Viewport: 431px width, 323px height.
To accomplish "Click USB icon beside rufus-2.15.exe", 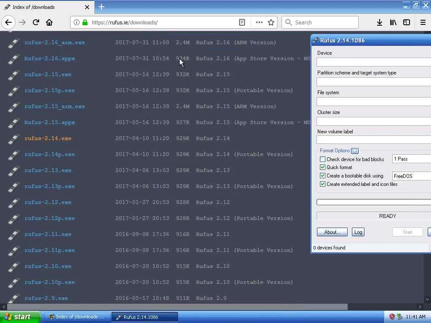I will click(x=13, y=75).
